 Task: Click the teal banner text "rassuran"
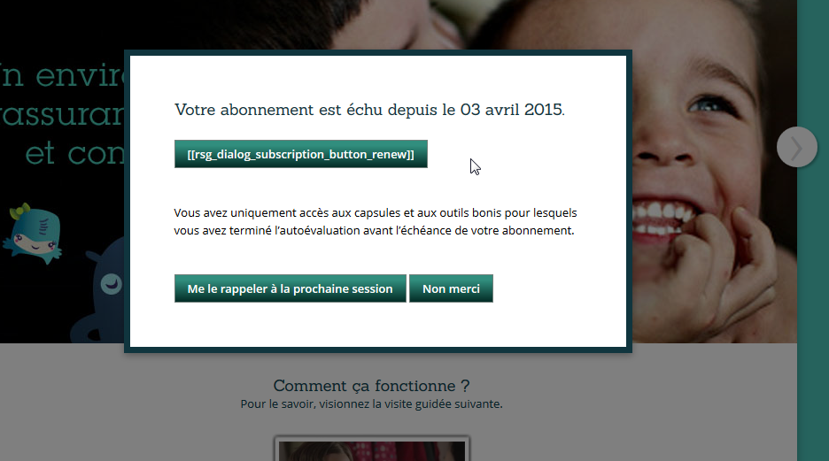62,115
